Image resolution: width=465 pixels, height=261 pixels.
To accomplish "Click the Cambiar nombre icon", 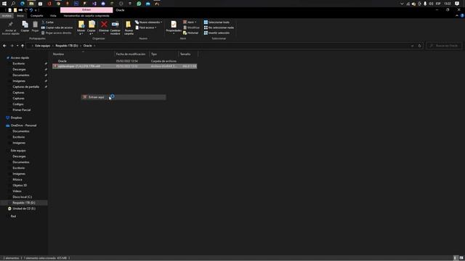I will point(116,24).
